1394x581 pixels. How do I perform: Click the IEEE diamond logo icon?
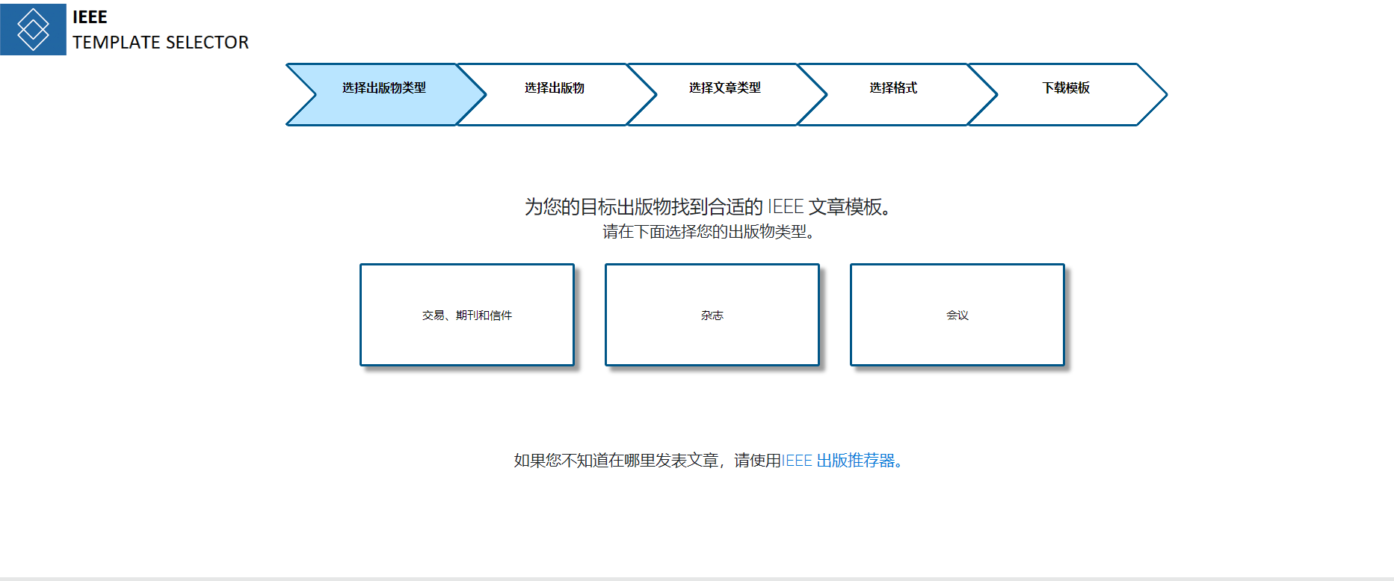(x=33, y=28)
